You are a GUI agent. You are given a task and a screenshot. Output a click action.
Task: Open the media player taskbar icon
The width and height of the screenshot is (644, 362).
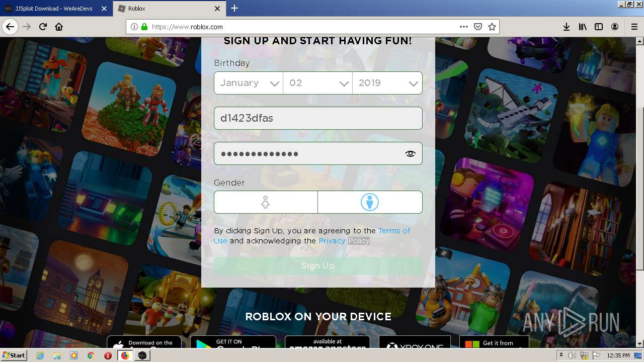(x=74, y=355)
